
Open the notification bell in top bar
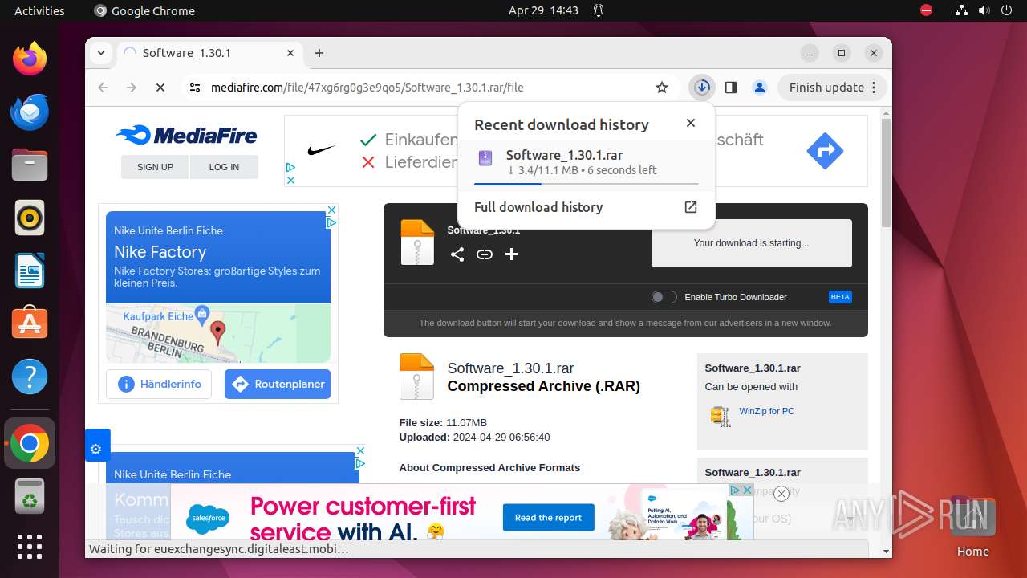tap(599, 10)
